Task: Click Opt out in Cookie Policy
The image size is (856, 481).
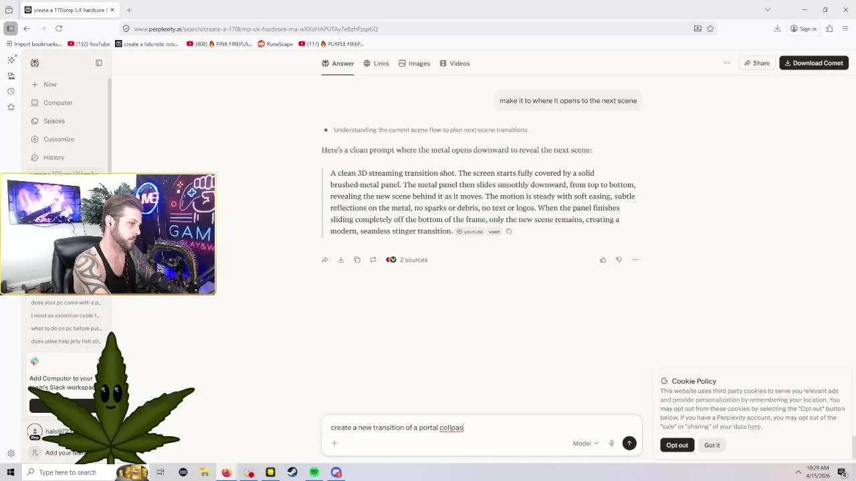Action: pyautogui.click(x=677, y=445)
